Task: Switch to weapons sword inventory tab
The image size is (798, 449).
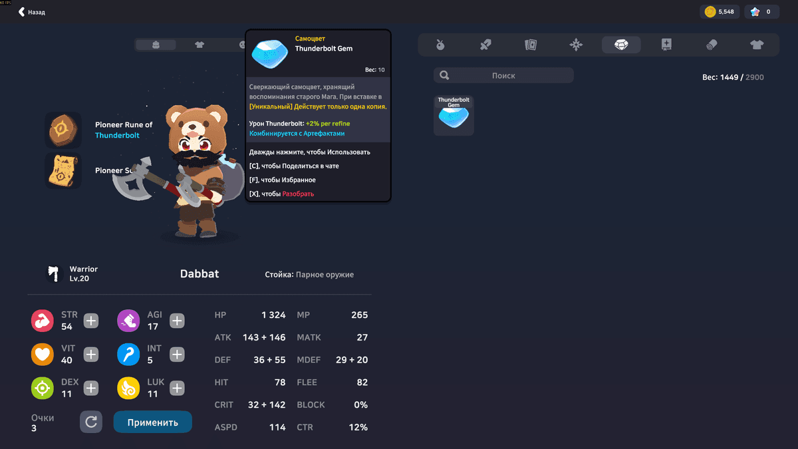Action: pyautogui.click(x=485, y=45)
